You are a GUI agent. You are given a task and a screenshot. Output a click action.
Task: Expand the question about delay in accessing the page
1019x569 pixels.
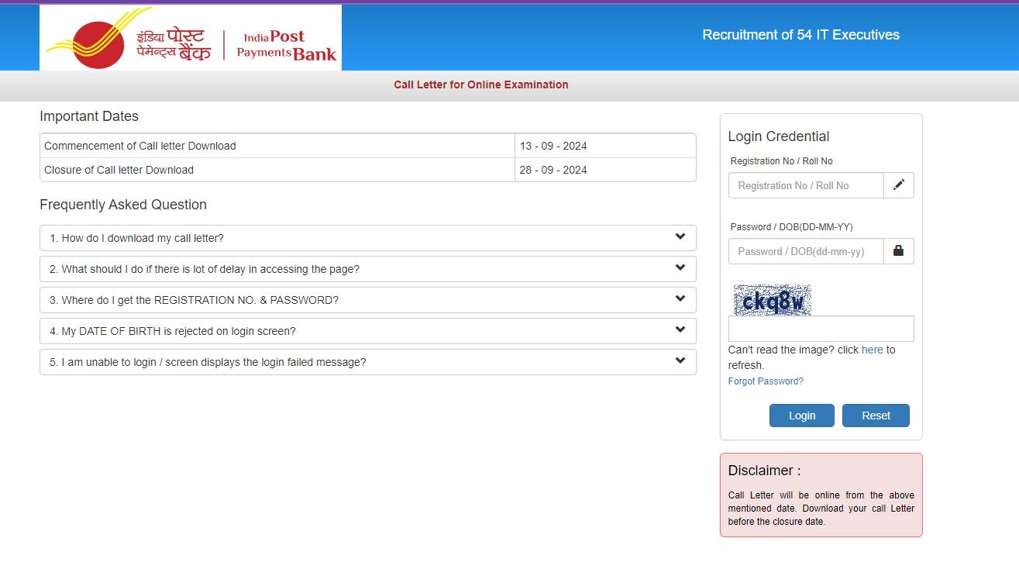pyautogui.click(x=368, y=269)
